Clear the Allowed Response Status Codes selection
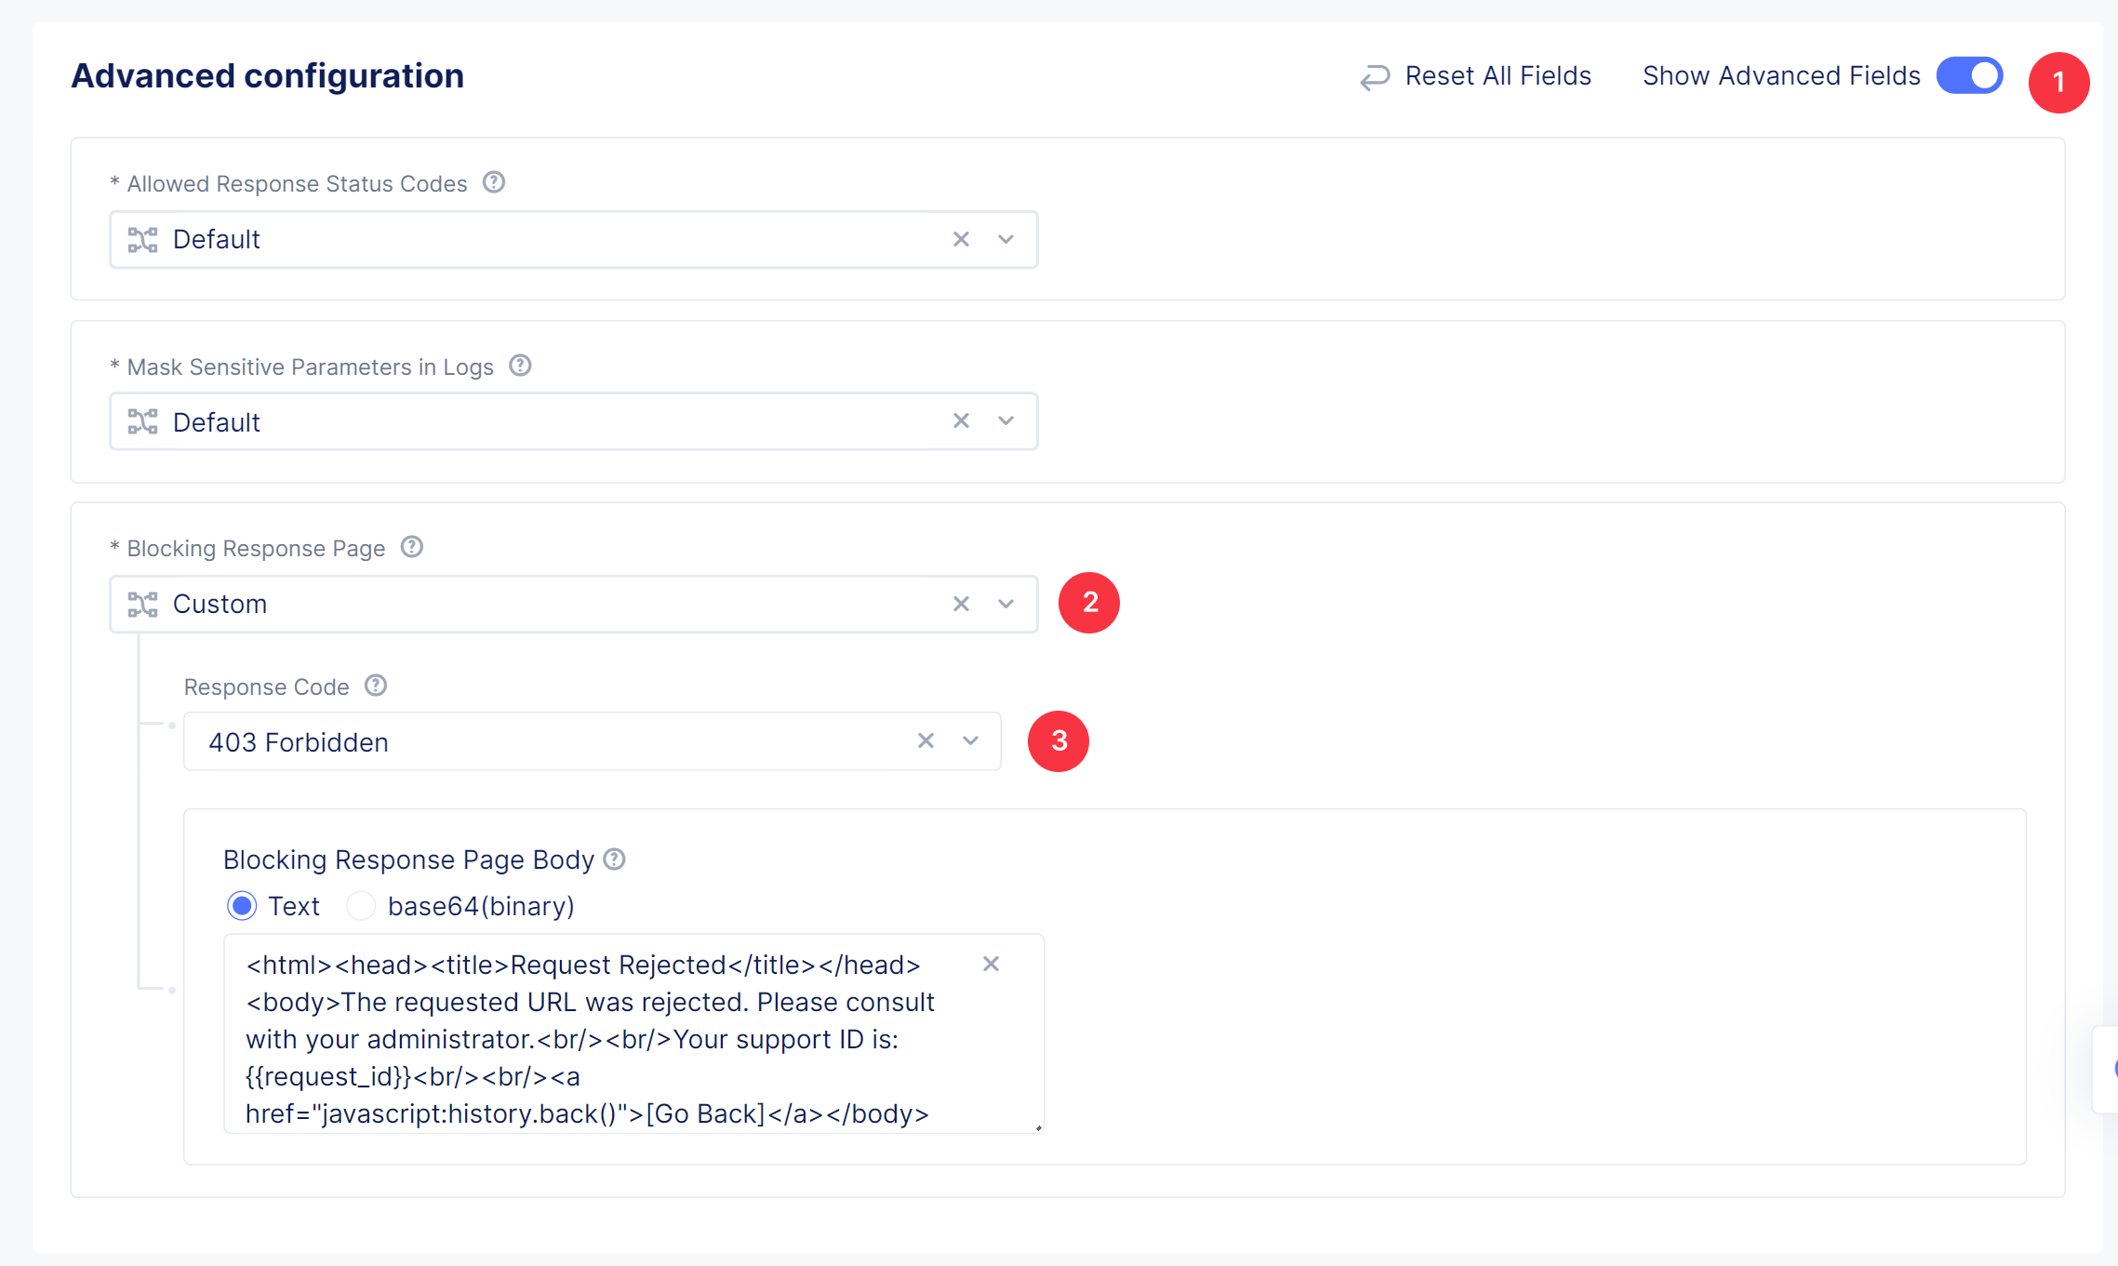Viewport: 2118px width, 1266px height. tap(961, 239)
